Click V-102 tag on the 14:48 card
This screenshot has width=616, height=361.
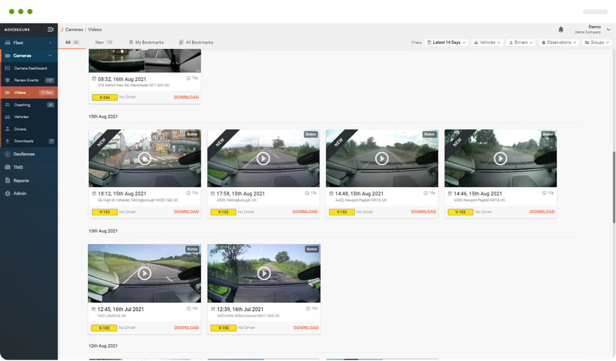click(342, 212)
